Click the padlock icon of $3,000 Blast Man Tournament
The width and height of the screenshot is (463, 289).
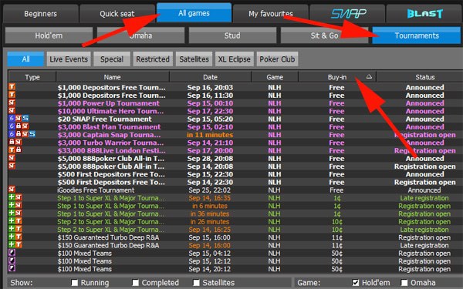[x=19, y=126]
